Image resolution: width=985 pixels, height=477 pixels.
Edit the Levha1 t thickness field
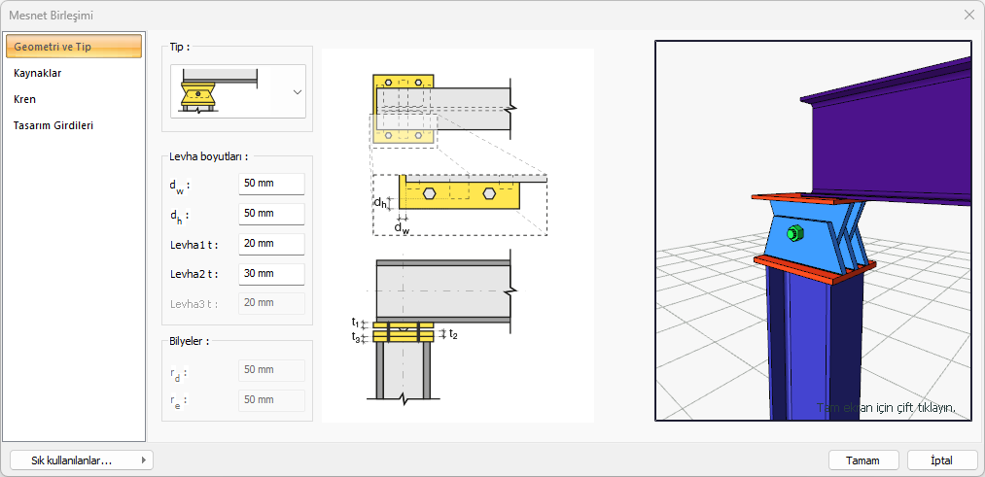tap(271, 244)
